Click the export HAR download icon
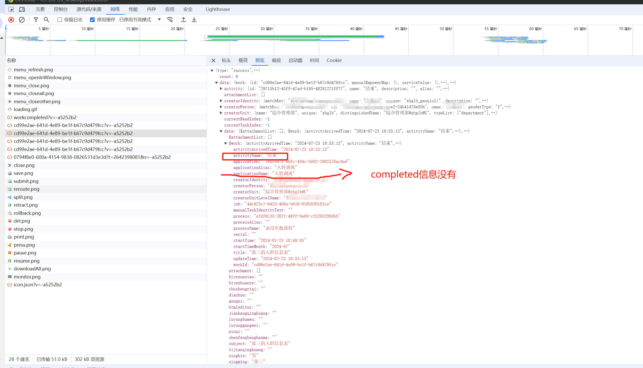Image resolution: width=643 pixels, height=368 pixels. click(x=194, y=20)
